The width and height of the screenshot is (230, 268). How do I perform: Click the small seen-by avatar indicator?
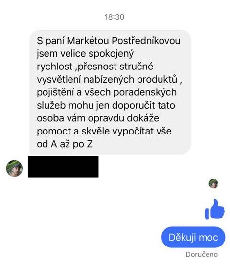213,183
